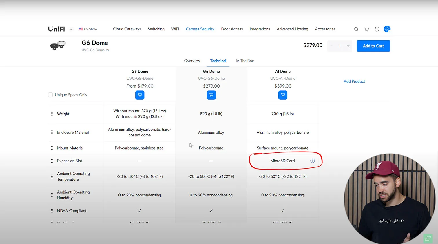Click the $399.00 AI Dome price
The height and width of the screenshot is (244, 438).
pyautogui.click(x=283, y=86)
